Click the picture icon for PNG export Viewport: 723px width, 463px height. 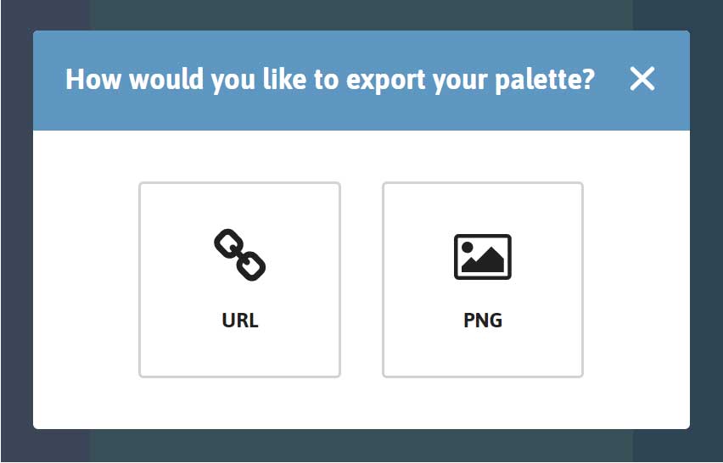pyautogui.click(x=483, y=257)
